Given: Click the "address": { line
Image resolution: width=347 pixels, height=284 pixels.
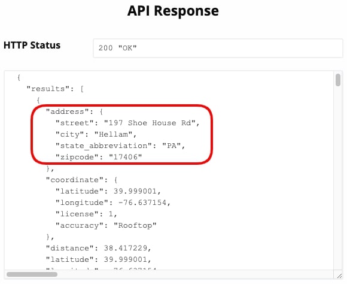Looking at the screenshot, I should [74, 111].
